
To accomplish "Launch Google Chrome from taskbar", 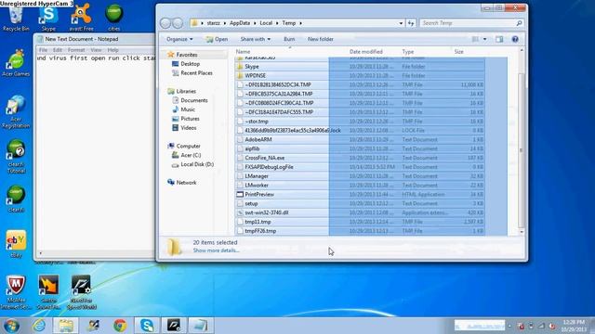I will click(120, 326).
